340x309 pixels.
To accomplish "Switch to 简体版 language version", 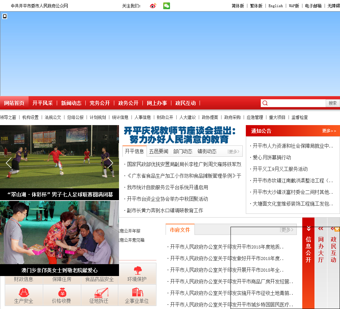I will pyautogui.click(x=238, y=6).
